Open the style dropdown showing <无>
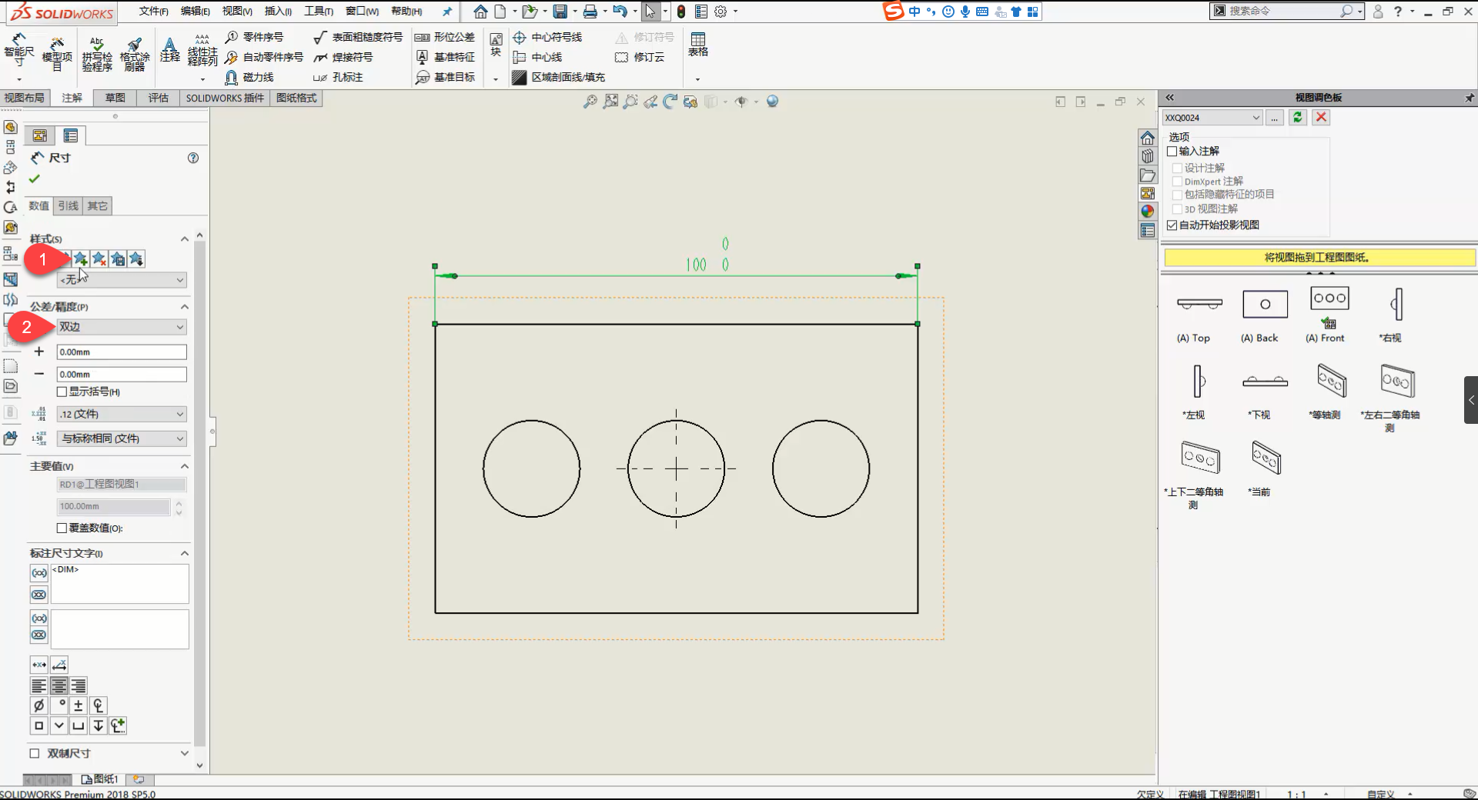The height and width of the screenshot is (800, 1478). click(122, 280)
